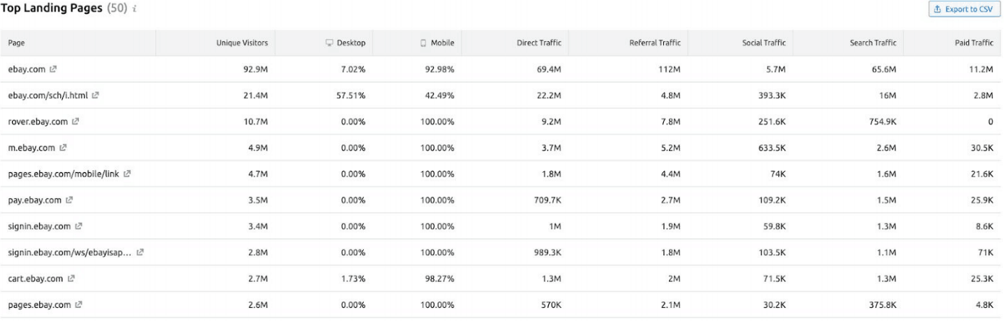This screenshot has height=321, width=1006.
Task: Select the 754.9K search traffic value
Action: pos(882,121)
